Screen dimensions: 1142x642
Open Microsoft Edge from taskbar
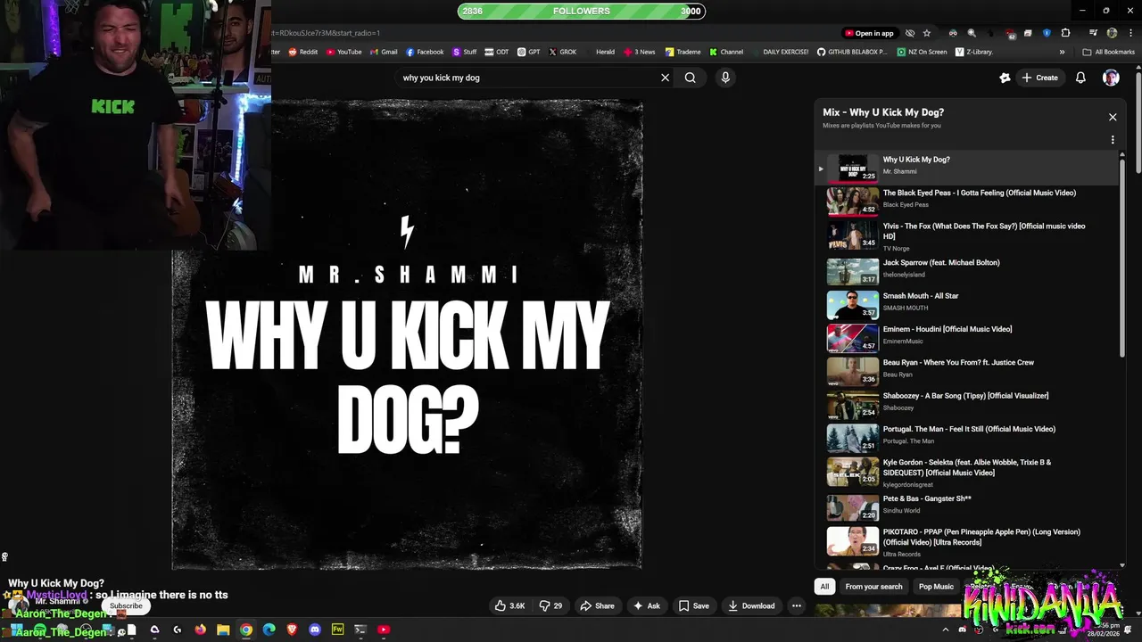click(x=269, y=630)
